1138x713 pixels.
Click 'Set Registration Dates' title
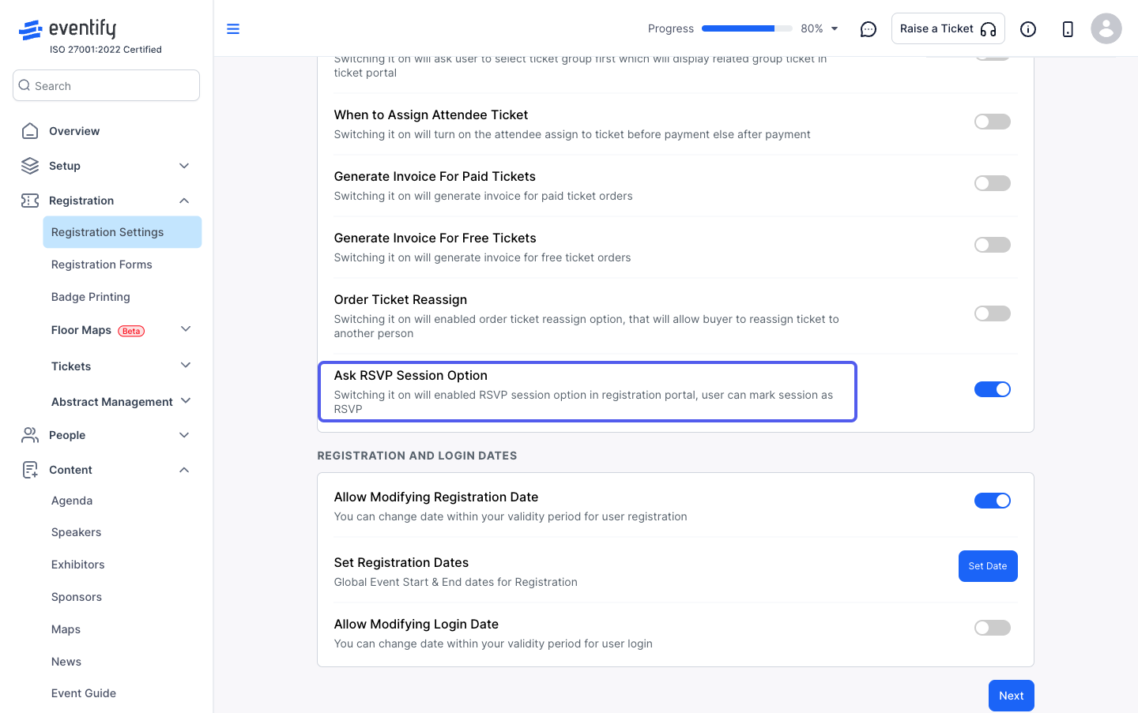click(x=401, y=562)
